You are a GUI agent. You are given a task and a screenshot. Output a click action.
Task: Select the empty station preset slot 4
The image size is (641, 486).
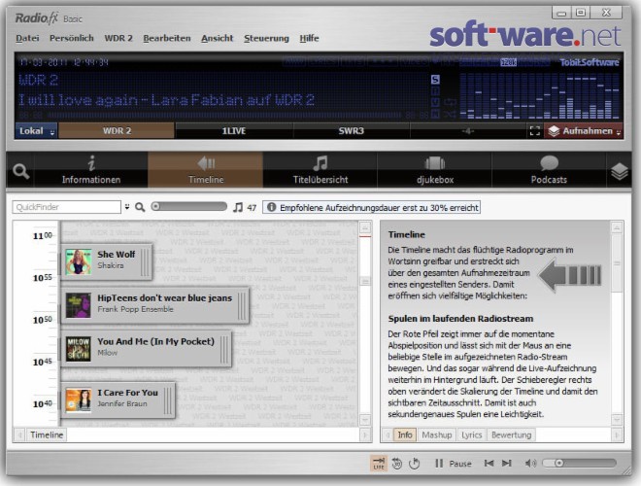click(467, 131)
